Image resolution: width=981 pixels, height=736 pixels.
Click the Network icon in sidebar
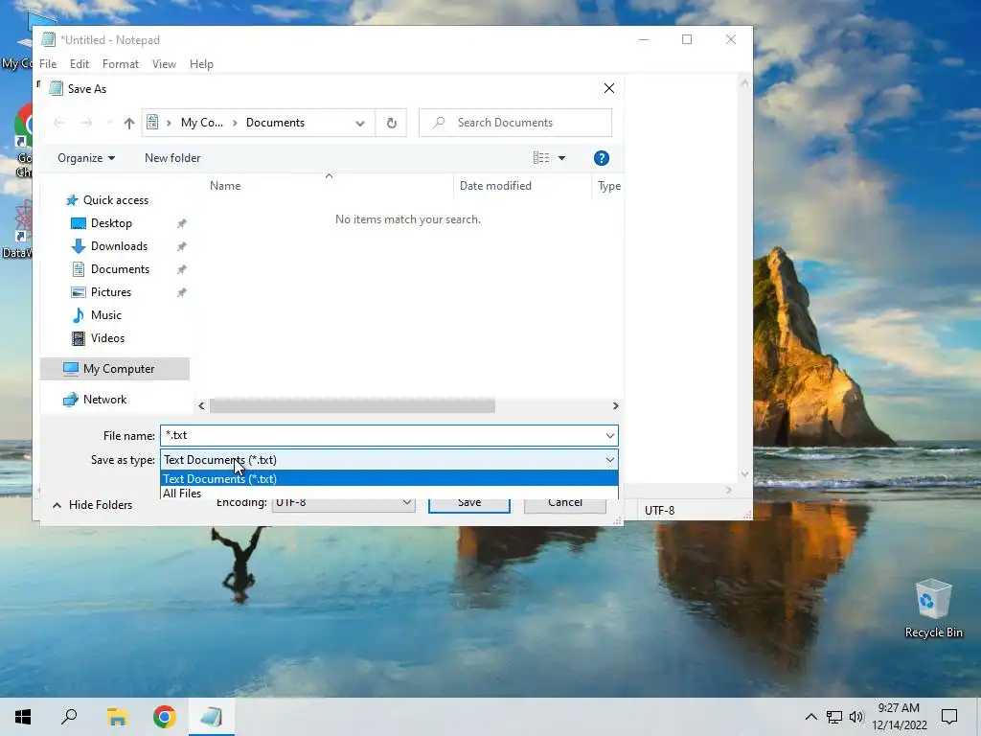71,400
